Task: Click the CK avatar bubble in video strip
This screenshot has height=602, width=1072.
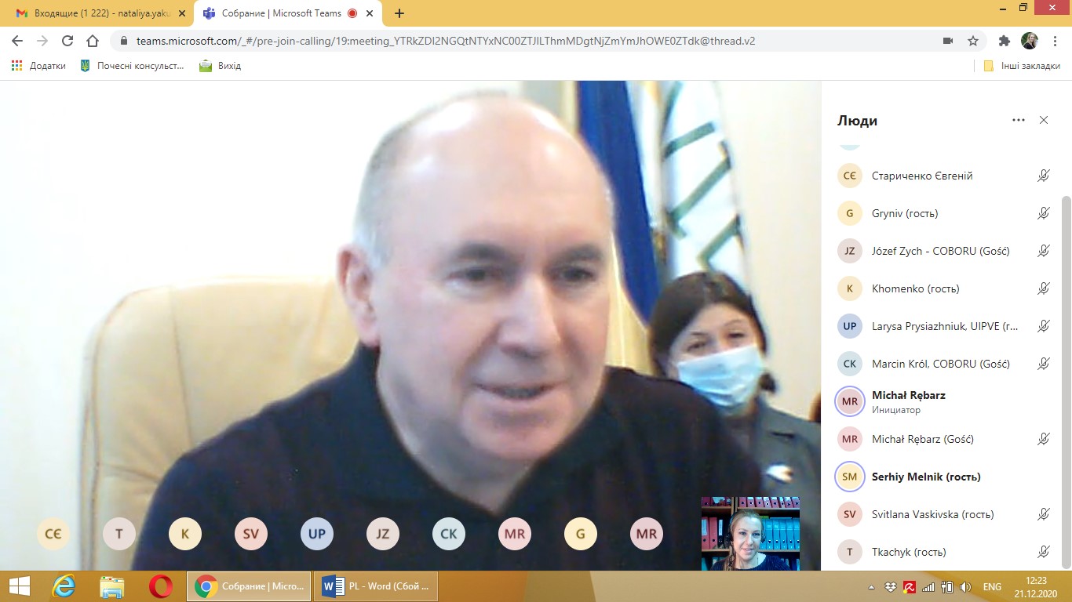Action: coord(449,535)
